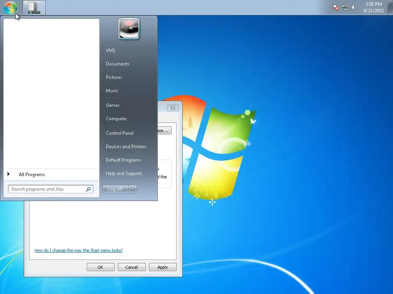Close the dialog behind the Start menu

pyautogui.click(x=173, y=108)
